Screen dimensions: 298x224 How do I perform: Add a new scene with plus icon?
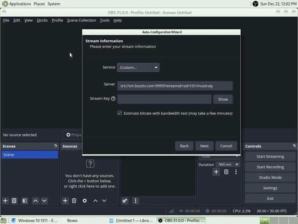click(x=5, y=201)
